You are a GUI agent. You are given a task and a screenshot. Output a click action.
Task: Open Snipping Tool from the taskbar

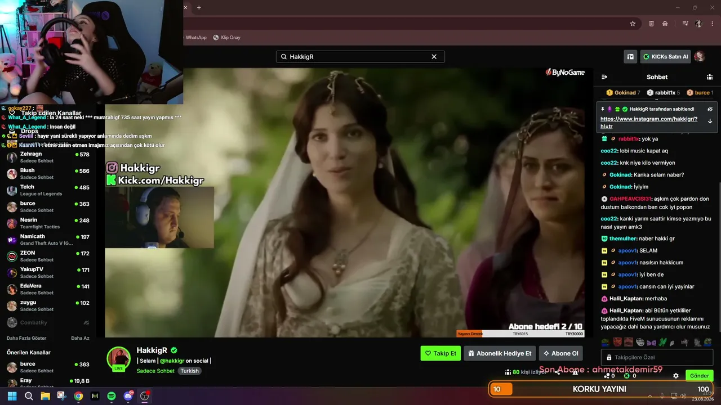click(61, 396)
